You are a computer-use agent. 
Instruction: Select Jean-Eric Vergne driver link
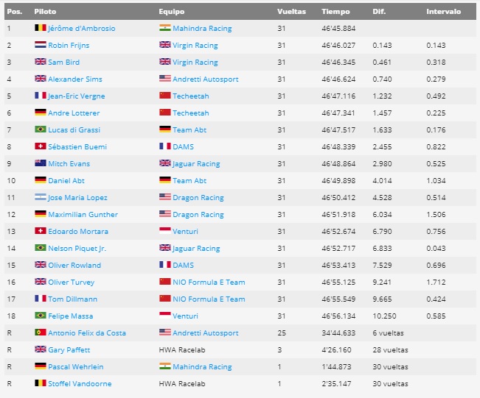tap(76, 96)
